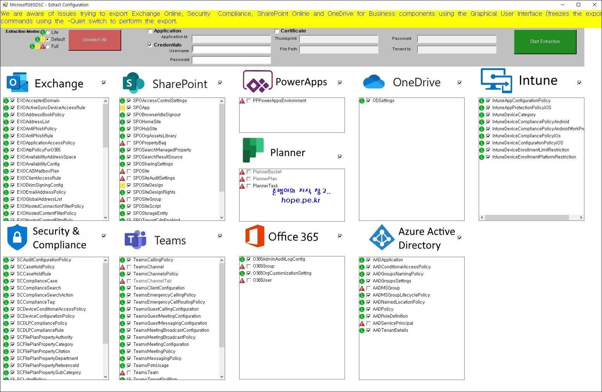Click the red F icon beside PPPowerAppsEnvironment
This screenshot has height=392, width=602.
(242, 101)
